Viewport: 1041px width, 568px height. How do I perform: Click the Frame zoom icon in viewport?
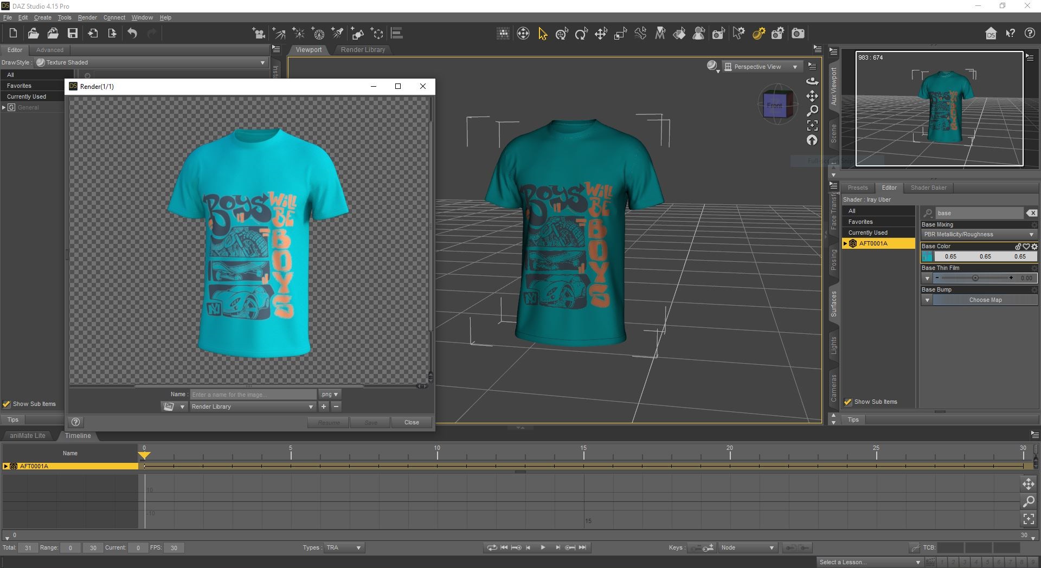pyautogui.click(x=812, y=125)
